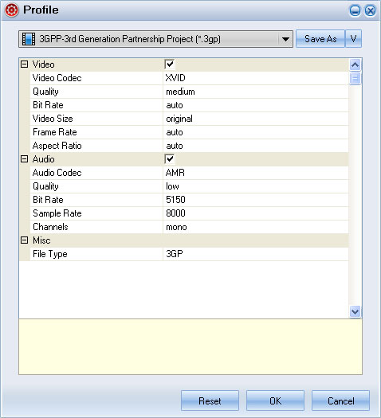Screen dimensions: 381x418
Task: Click the scrollbar thumb in settings list
Action: pos(355,78)
